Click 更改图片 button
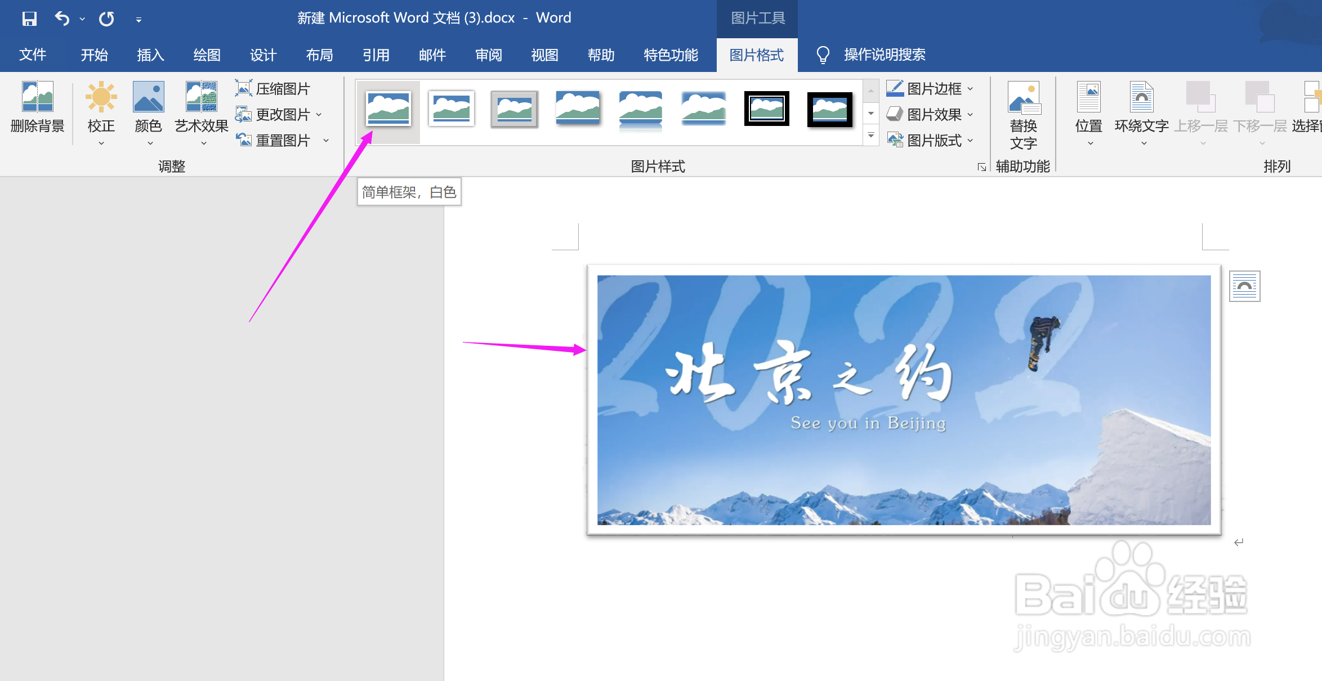The width and height of the screenshot is (1322, 681). (273, 114)
